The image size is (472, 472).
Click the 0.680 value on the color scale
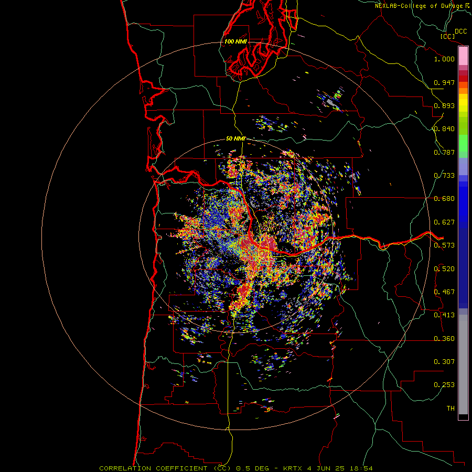444,199
